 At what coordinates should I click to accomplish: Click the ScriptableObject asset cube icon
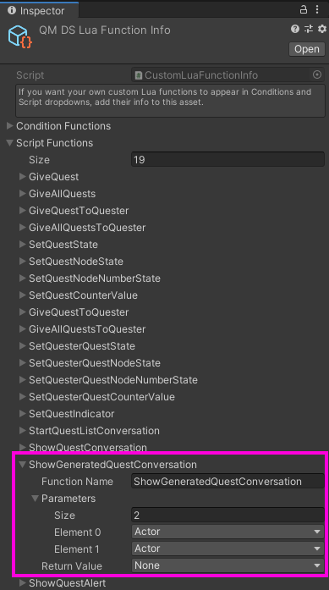[x=20, y=36]
